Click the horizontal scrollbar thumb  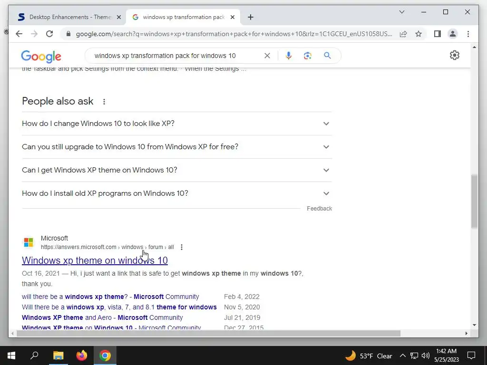click(x=208, y=334)
